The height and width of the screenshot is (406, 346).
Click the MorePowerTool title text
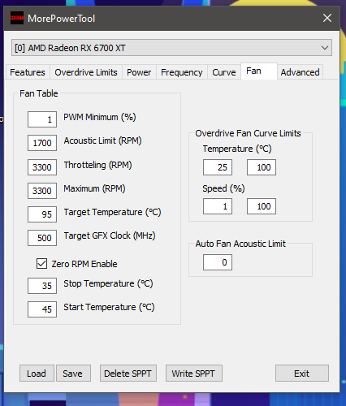pyautogui.click(x=61, y=19)
